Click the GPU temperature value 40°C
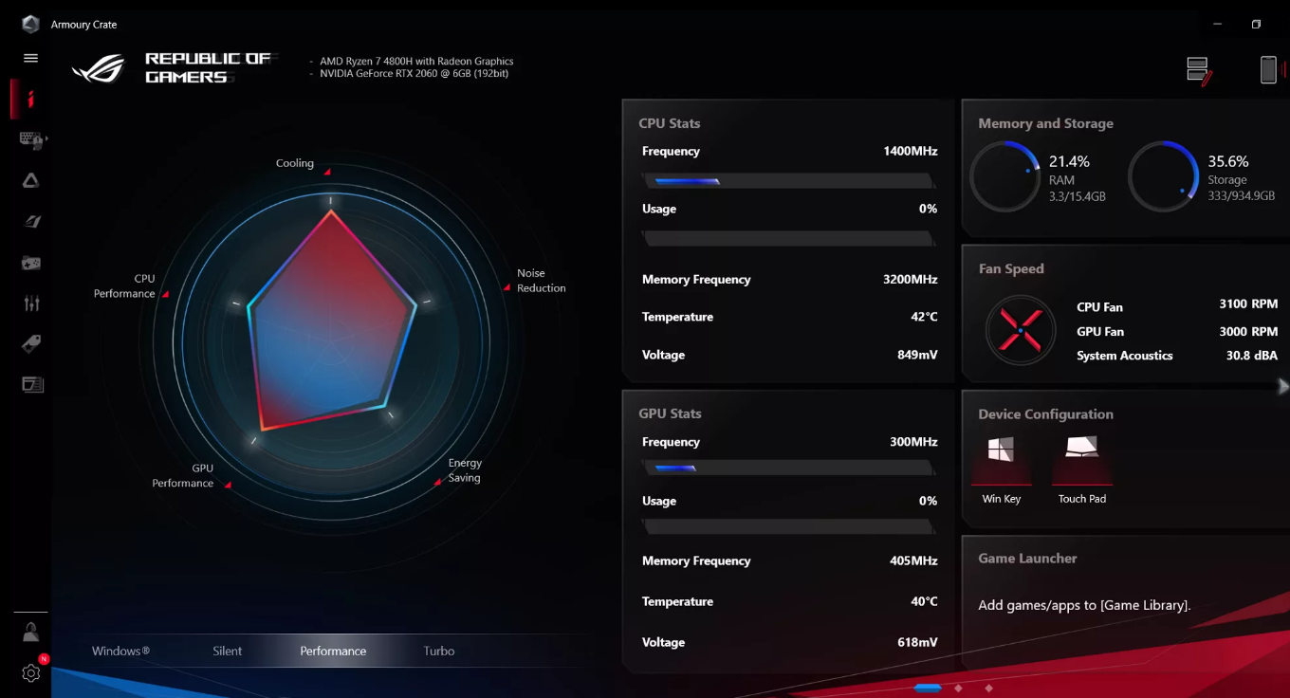This screenshot has width=1290, height=698. coord(924,601)
